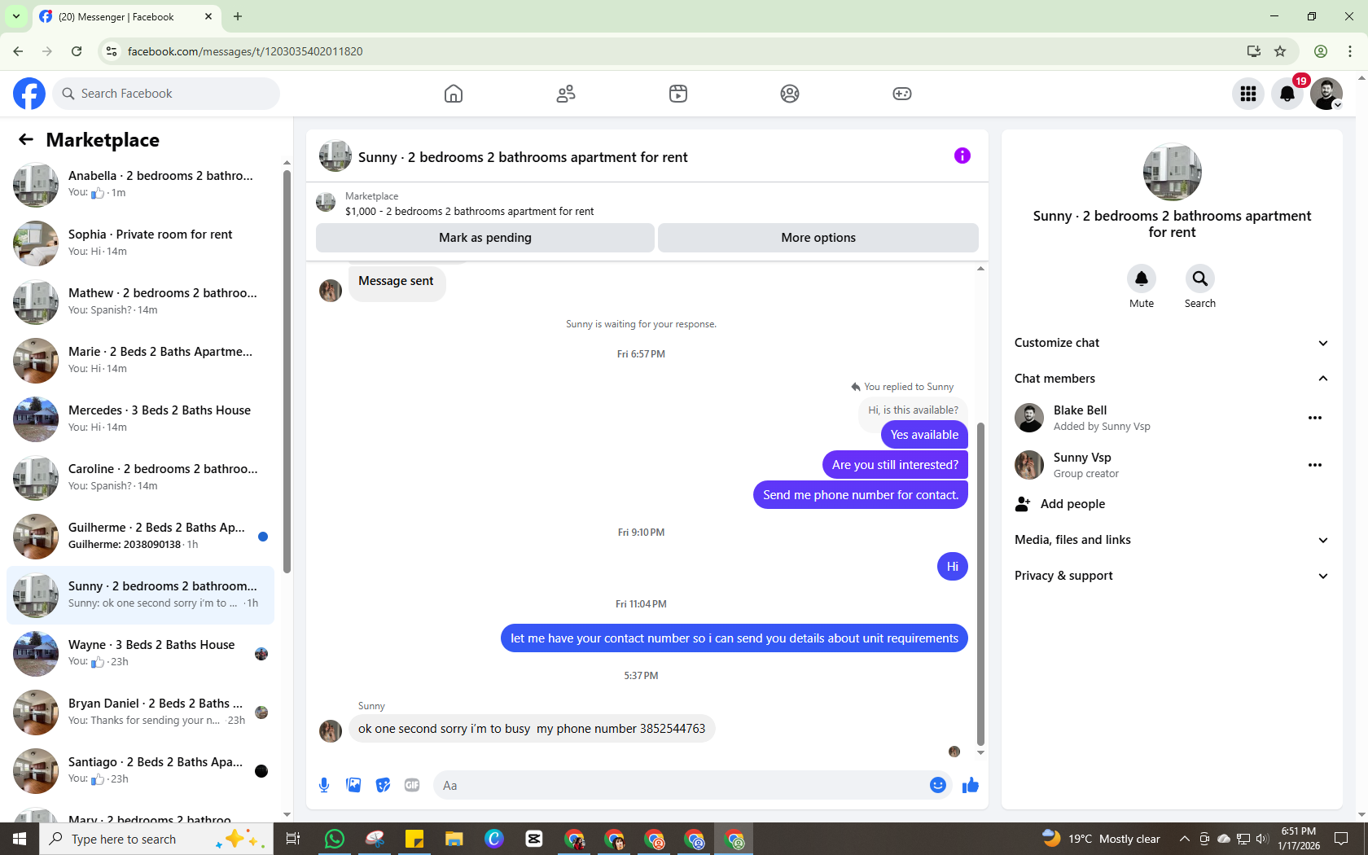The width and height of the screenshot is (1368, 855).
Task: Click Sunny's phone number message
Action: pos(532,729)
